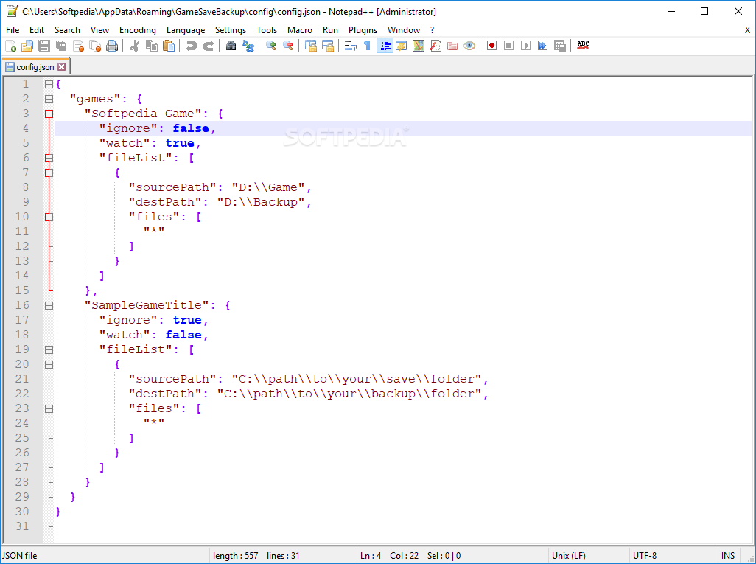This screenshot has height=564, width=756.
Task: Click the Paste clipboard icon
Action: (169, 46)
